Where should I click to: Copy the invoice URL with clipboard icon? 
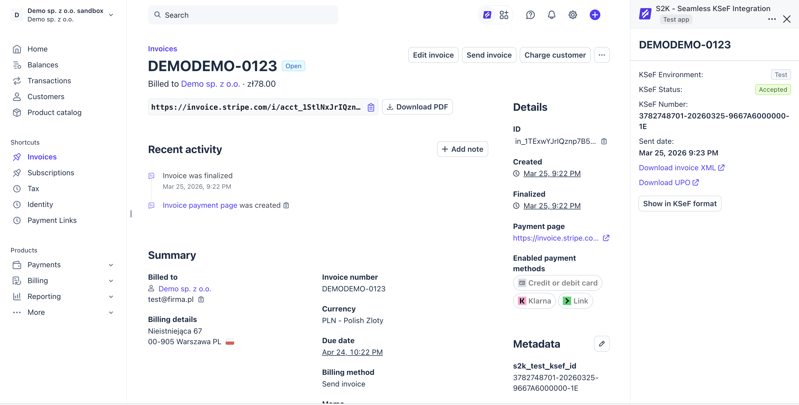pos(371,107)
